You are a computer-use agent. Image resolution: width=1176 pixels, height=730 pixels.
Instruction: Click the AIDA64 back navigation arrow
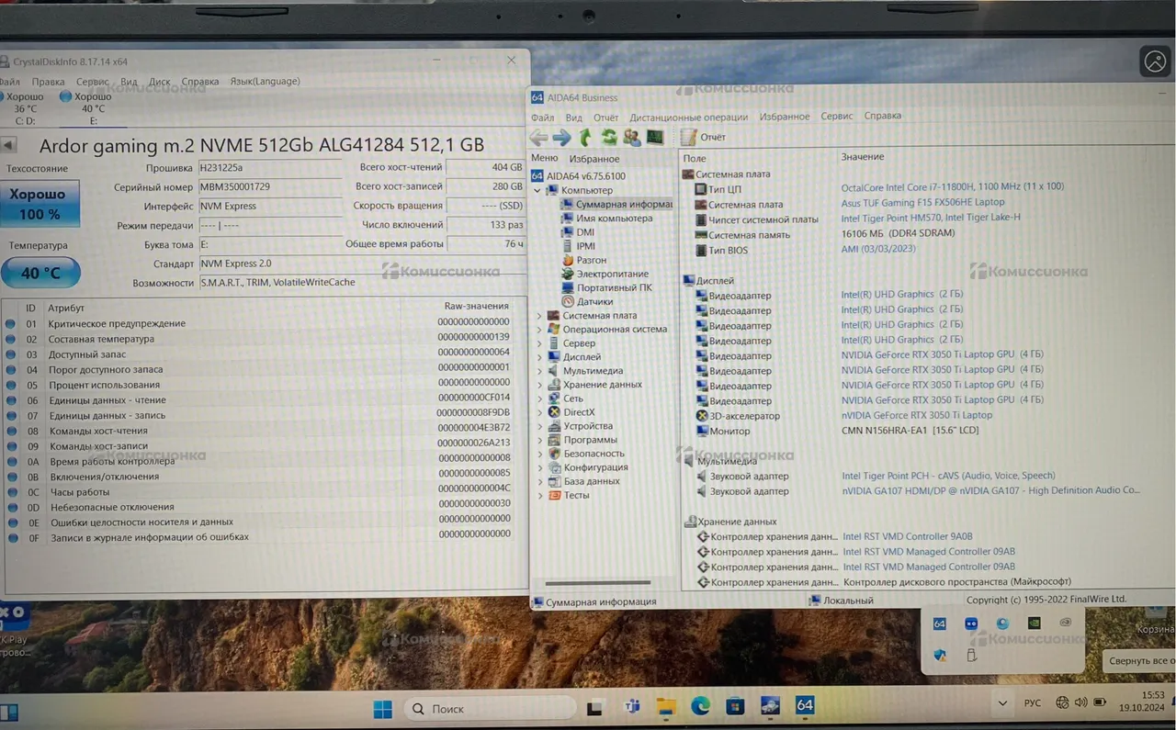click(538, 137)
